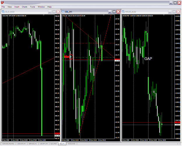Click '132.00' on OIL price scale
The width and height of the screenshot is (182, 146).
(x=117, y=133)
